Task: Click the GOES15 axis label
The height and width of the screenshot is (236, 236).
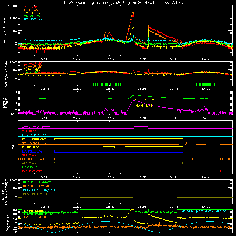Action: coord(6,103)
